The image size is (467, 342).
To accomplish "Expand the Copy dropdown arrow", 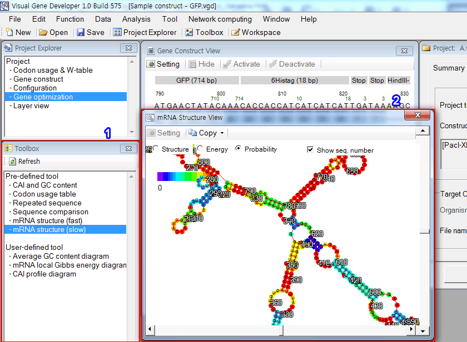I will click(222, 133).
